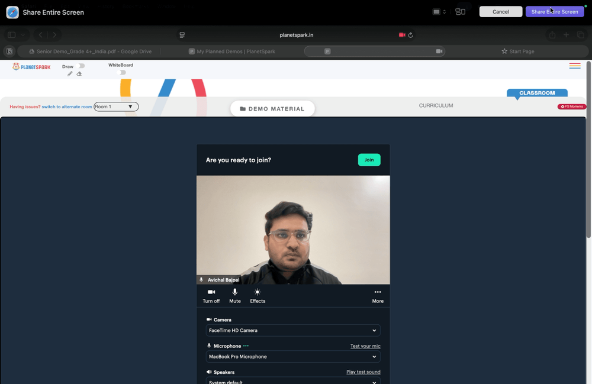Image resolution: width=592 pixels, height=384 pixels.
Task: Reload the planetspark.in page
Action: (411, 35)
